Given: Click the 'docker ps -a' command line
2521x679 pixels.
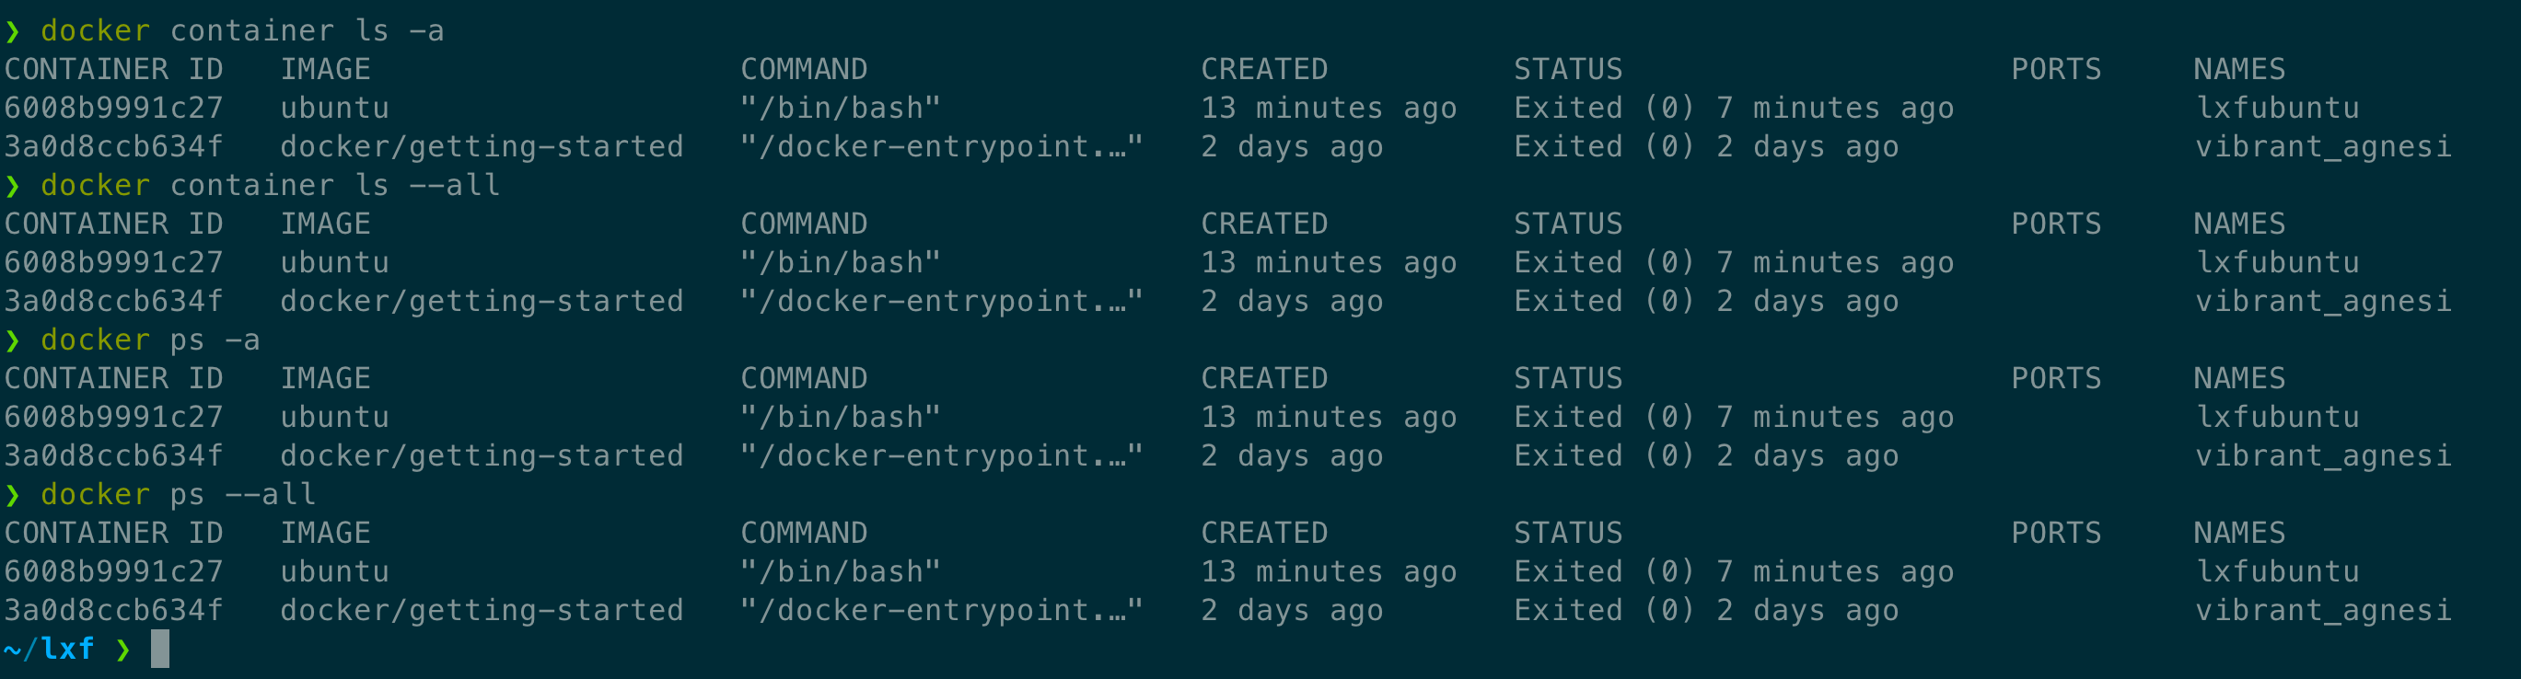Looking at the screenshot, I should point(151,339).
